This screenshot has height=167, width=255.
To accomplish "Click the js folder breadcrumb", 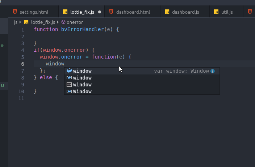I will pos(16,22).
